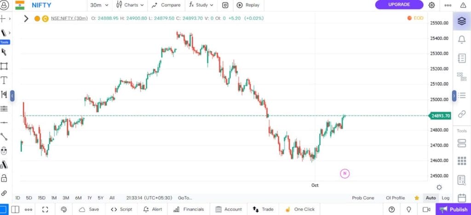The image size is (471, 215).
Task: Select the text tool in left toolbar
Action: [4, 80]
